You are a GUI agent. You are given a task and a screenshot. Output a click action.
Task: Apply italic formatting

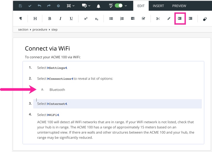coord(60,19)
